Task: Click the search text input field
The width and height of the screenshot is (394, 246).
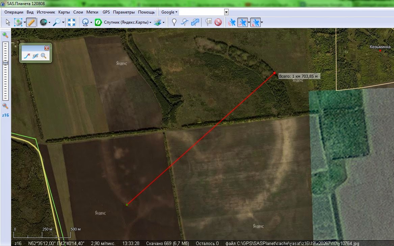Action: [x=202, y=12]
